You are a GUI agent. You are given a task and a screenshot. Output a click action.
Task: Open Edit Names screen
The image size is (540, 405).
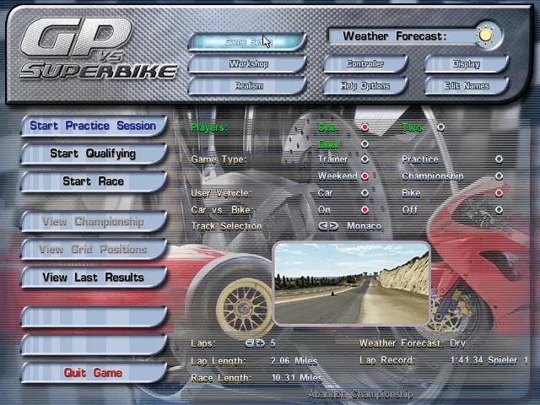click(x=467, y=86)
